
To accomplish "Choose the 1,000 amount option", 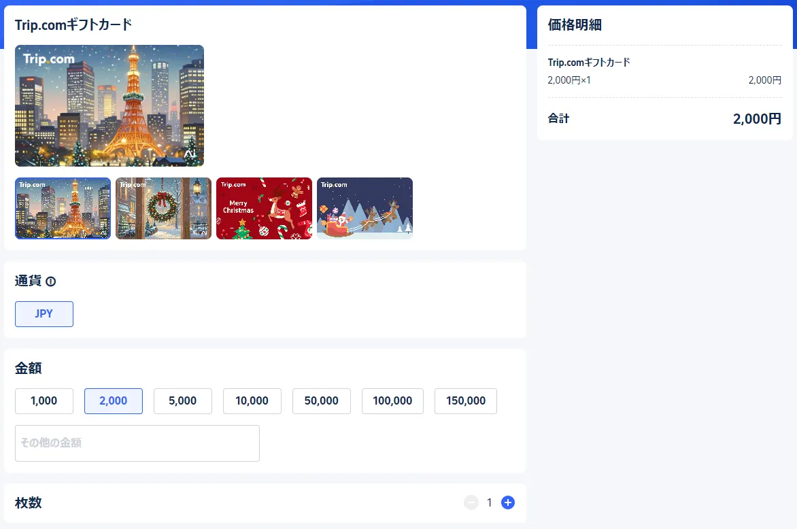I will click(x=44, y=401).
